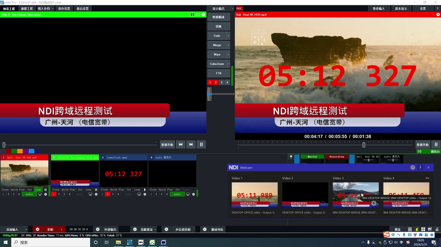Click the NDI Webcam pin icon
The image size is (441, 247).
[x=420, y=167]
